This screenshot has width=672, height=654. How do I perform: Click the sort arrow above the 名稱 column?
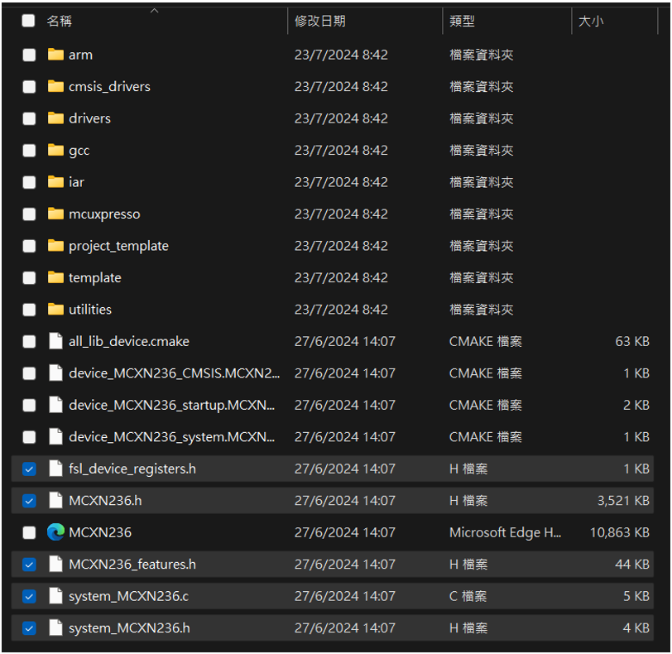coord(154,11)
